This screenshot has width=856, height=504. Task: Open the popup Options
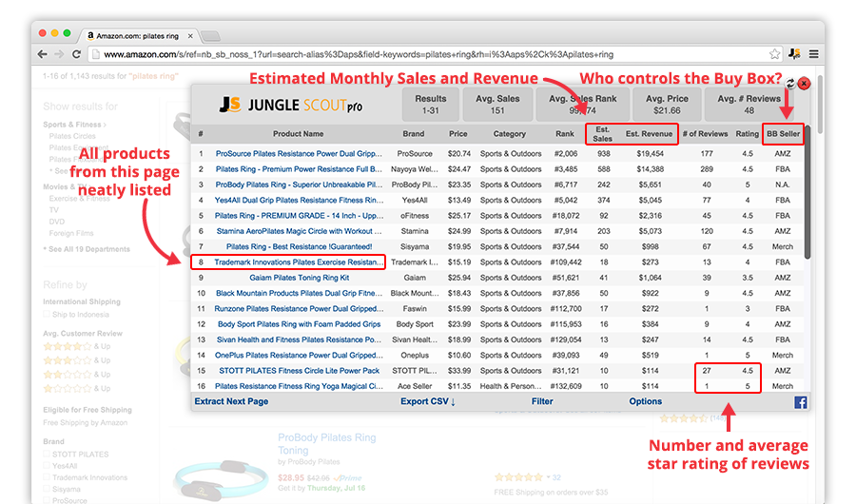coord(645,401)
